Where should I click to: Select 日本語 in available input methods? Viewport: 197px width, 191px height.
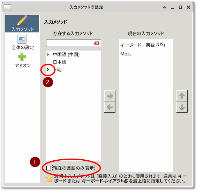pos(60,62)
